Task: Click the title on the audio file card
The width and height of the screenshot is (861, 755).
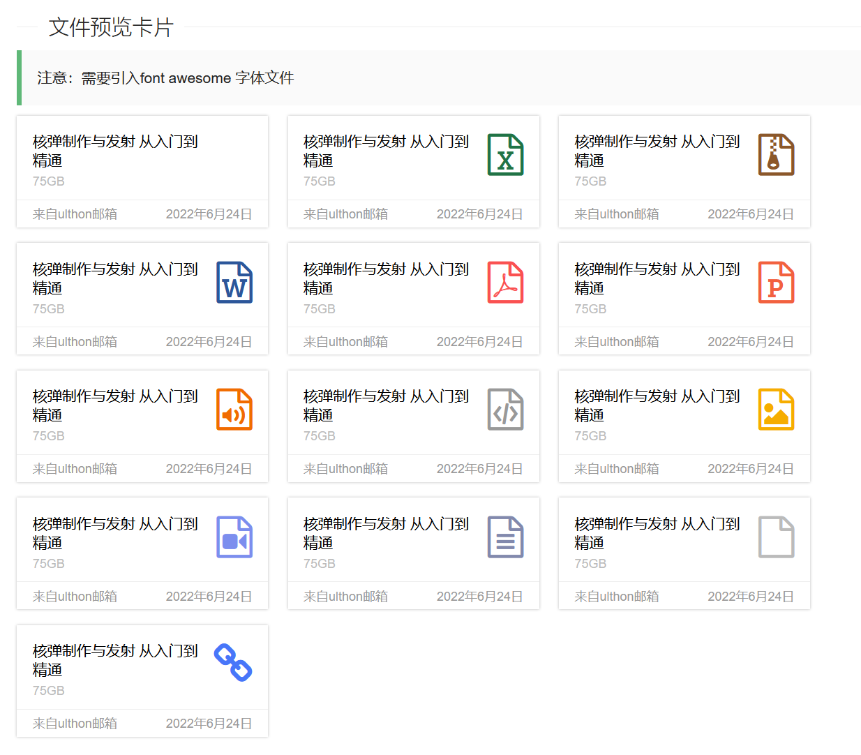Action: click(116, 405)
